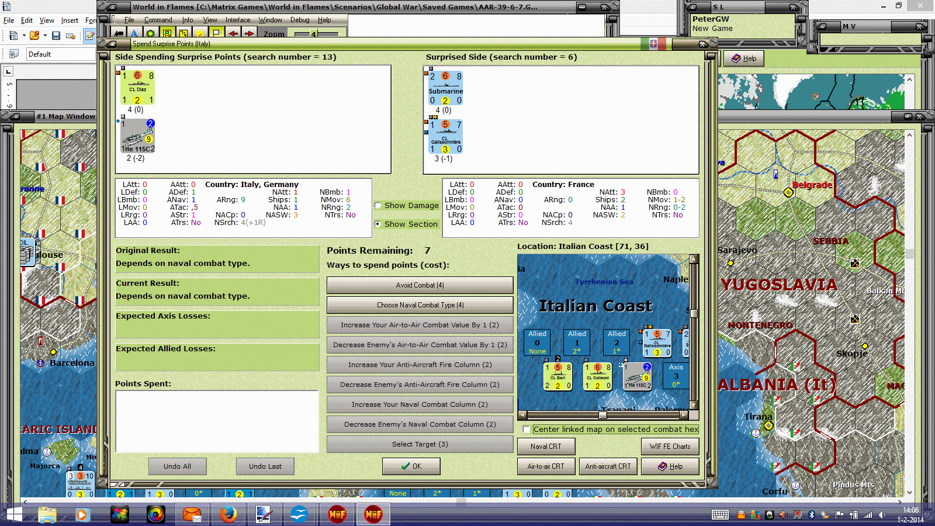Click the Help button in surprise points dialog
The image size is (935, 526).
pyautogui.click(x=670, y=466)
